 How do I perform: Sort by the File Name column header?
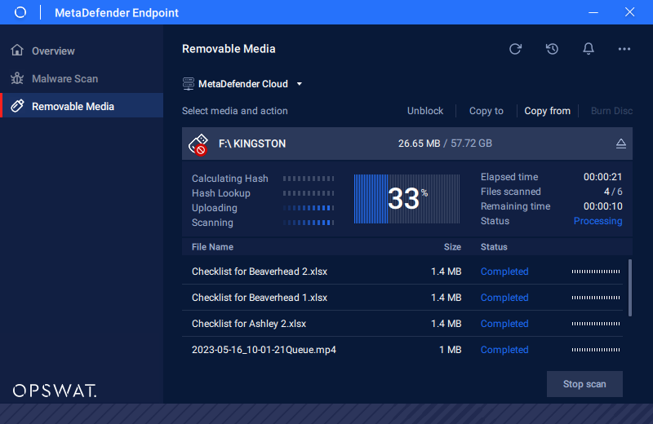[x=212, y=247]
